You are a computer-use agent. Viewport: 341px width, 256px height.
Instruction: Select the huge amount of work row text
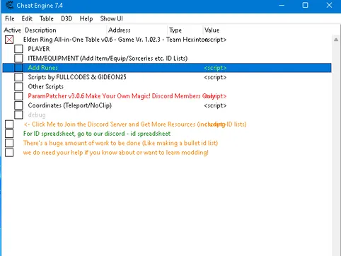[120, 143]
